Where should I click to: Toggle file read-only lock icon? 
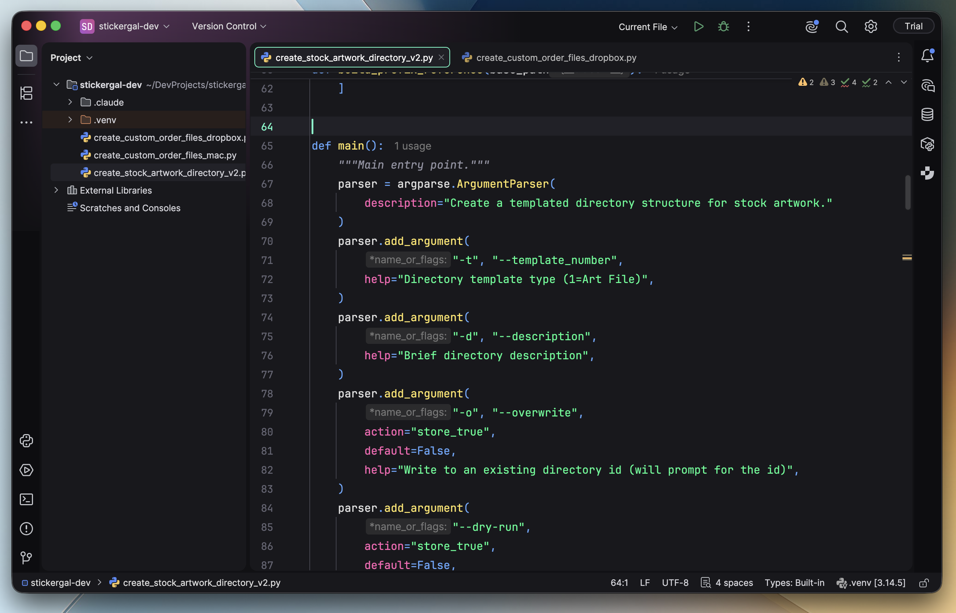(x=924, y=583)
